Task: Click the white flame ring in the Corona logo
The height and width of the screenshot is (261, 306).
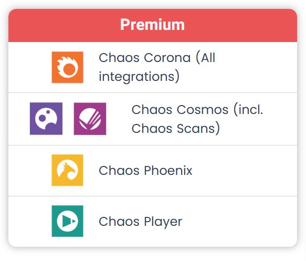Action: pos(68,67)
